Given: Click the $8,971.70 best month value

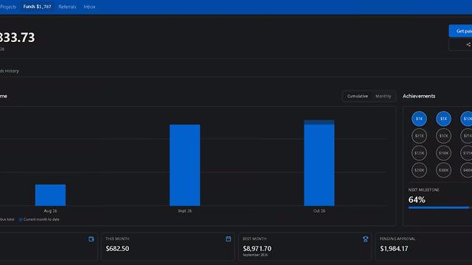Looking at the screenshot, I should click(257, 249).
